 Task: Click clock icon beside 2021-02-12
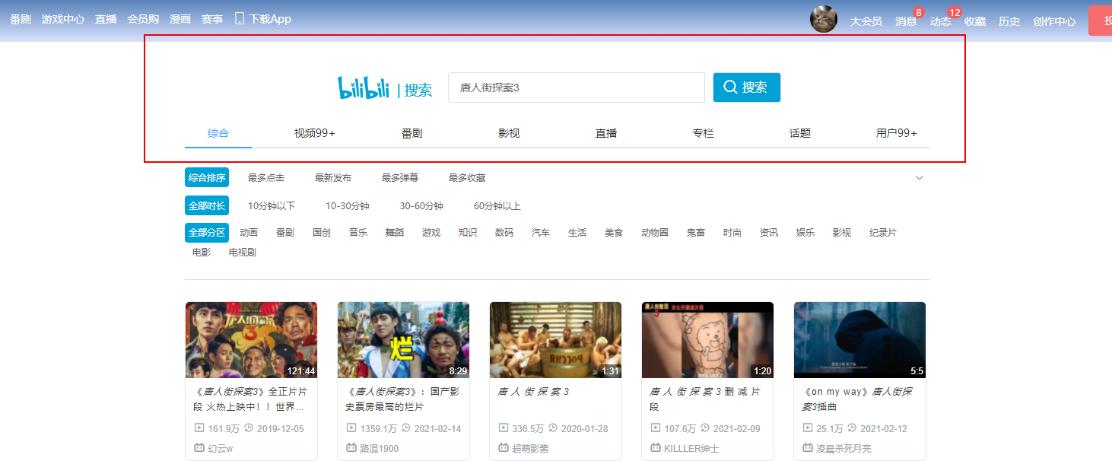[x=852, y=428]
